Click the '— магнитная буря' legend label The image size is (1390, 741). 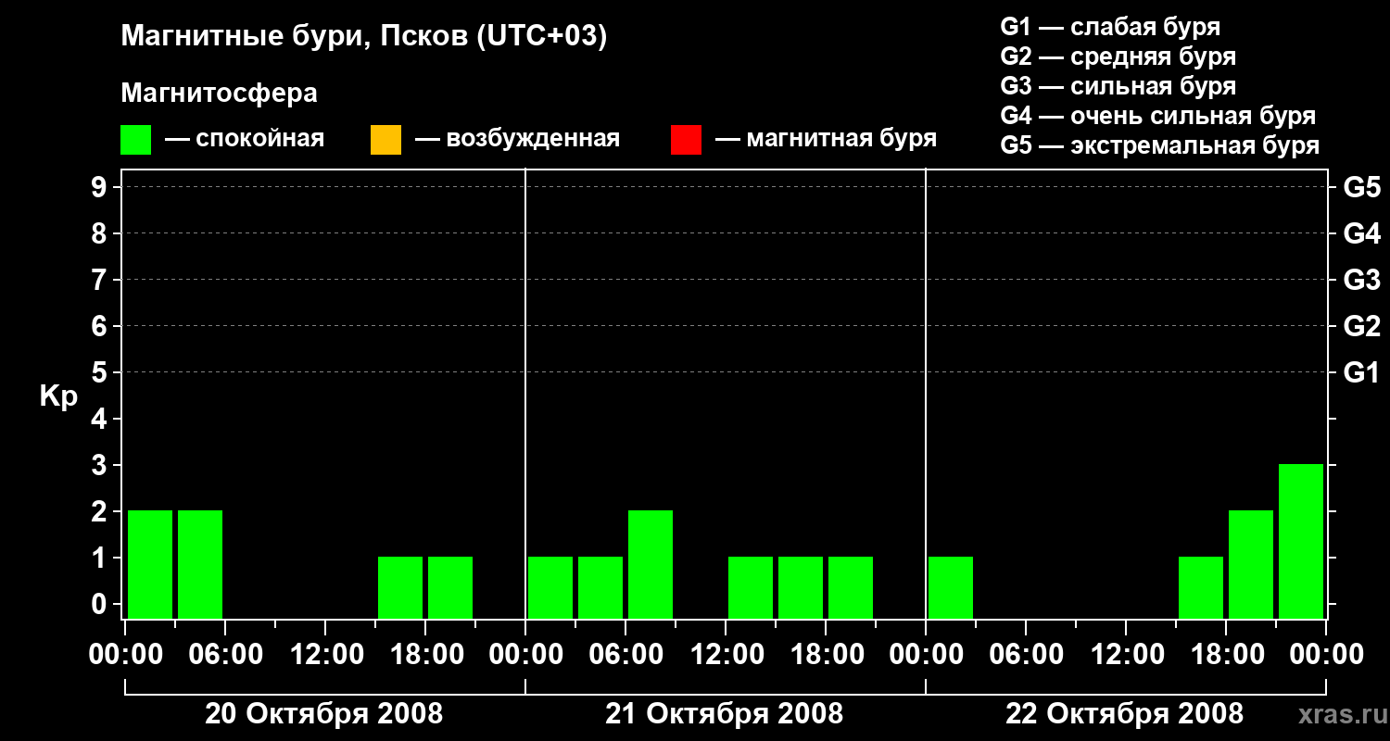(826, 139)
